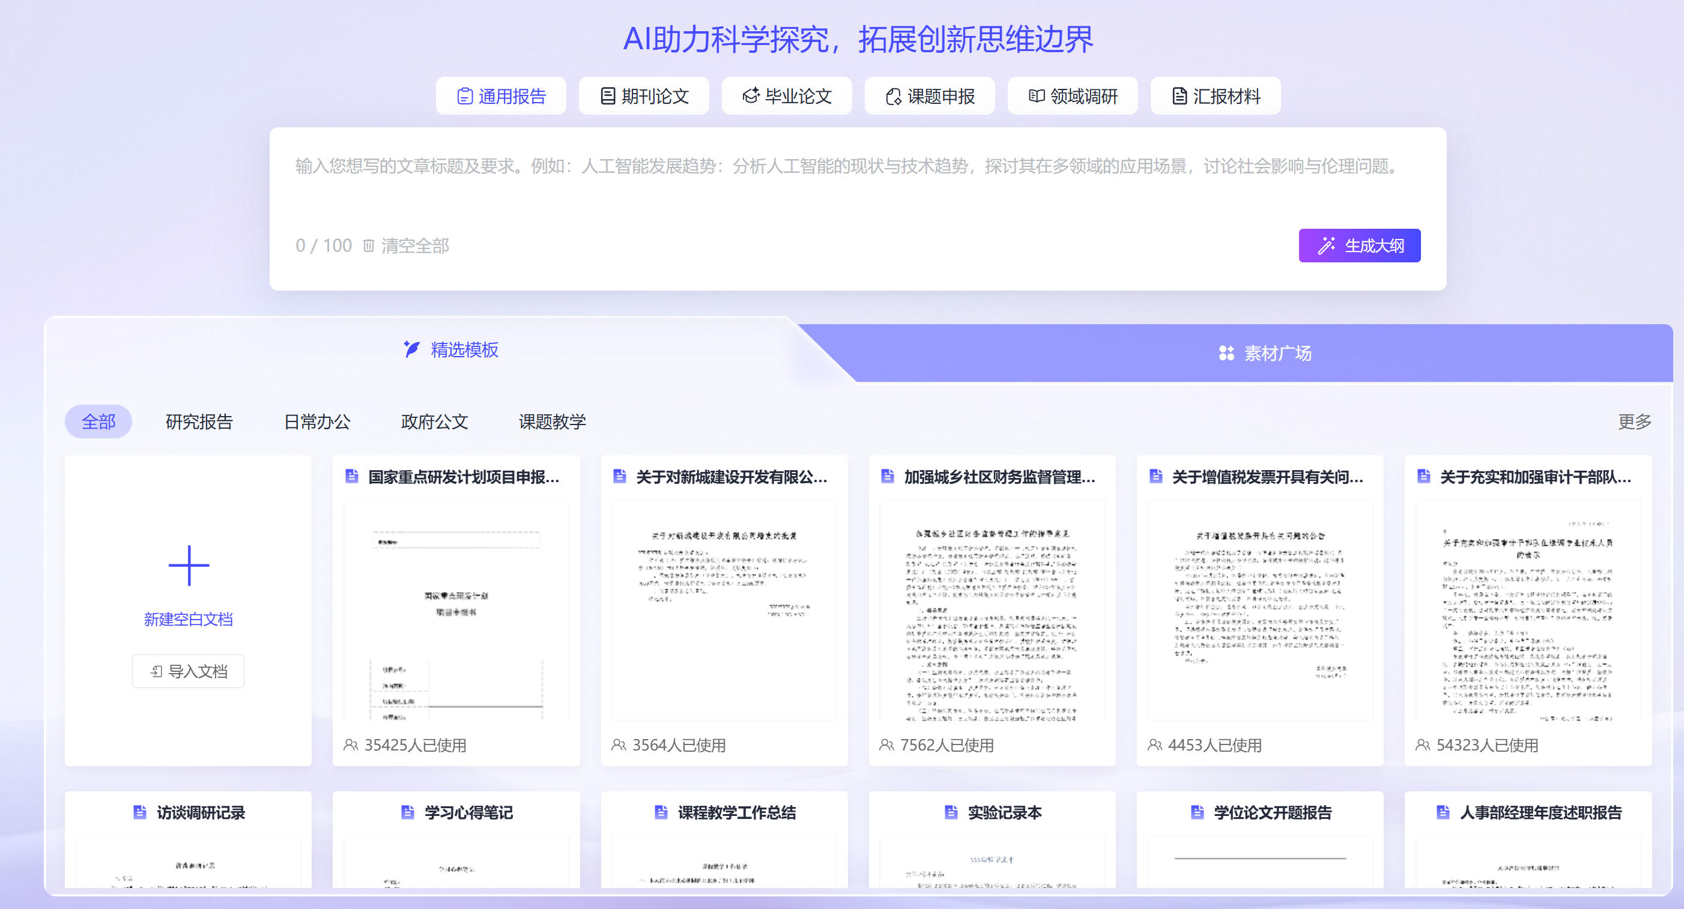Filter templates by 研究报告
Screen dimensions: 1684x909
[199, 421]
